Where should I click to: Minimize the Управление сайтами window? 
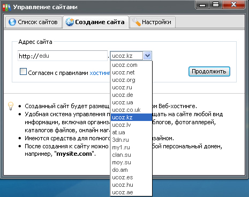(x=202, y=4)
